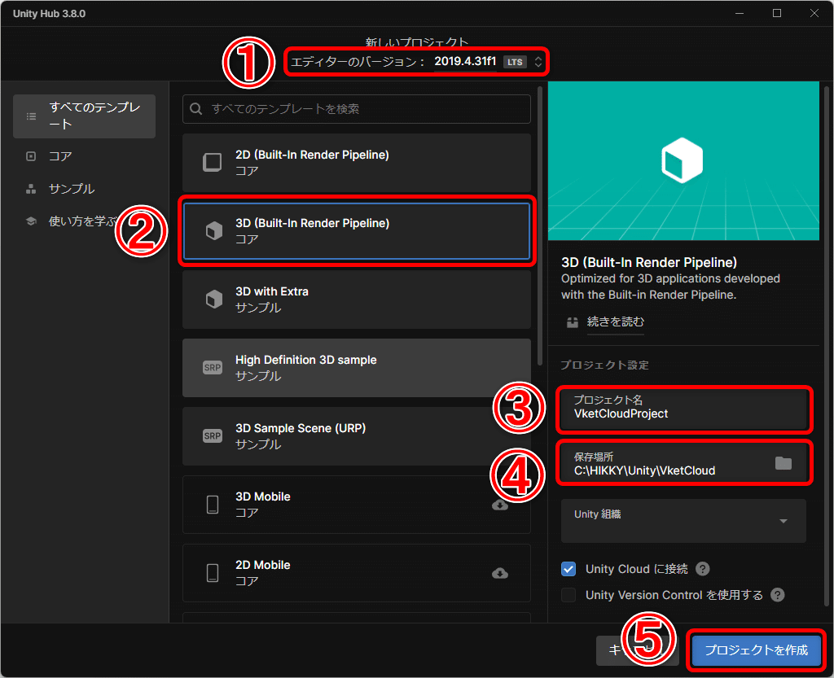Screen dimensions: 834x678
Task: Click the project settings panel scrollbar
Action: [827, 345]
